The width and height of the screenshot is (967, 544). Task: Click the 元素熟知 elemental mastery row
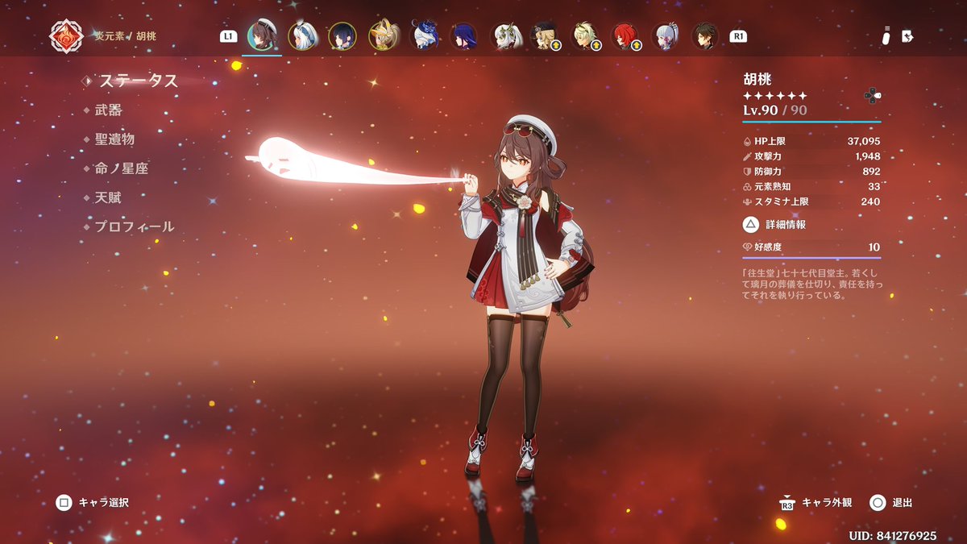pos(811,186)
